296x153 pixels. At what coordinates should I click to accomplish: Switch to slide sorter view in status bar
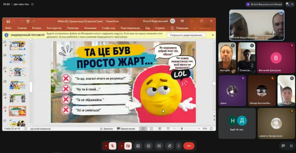[x=151, y=129]
